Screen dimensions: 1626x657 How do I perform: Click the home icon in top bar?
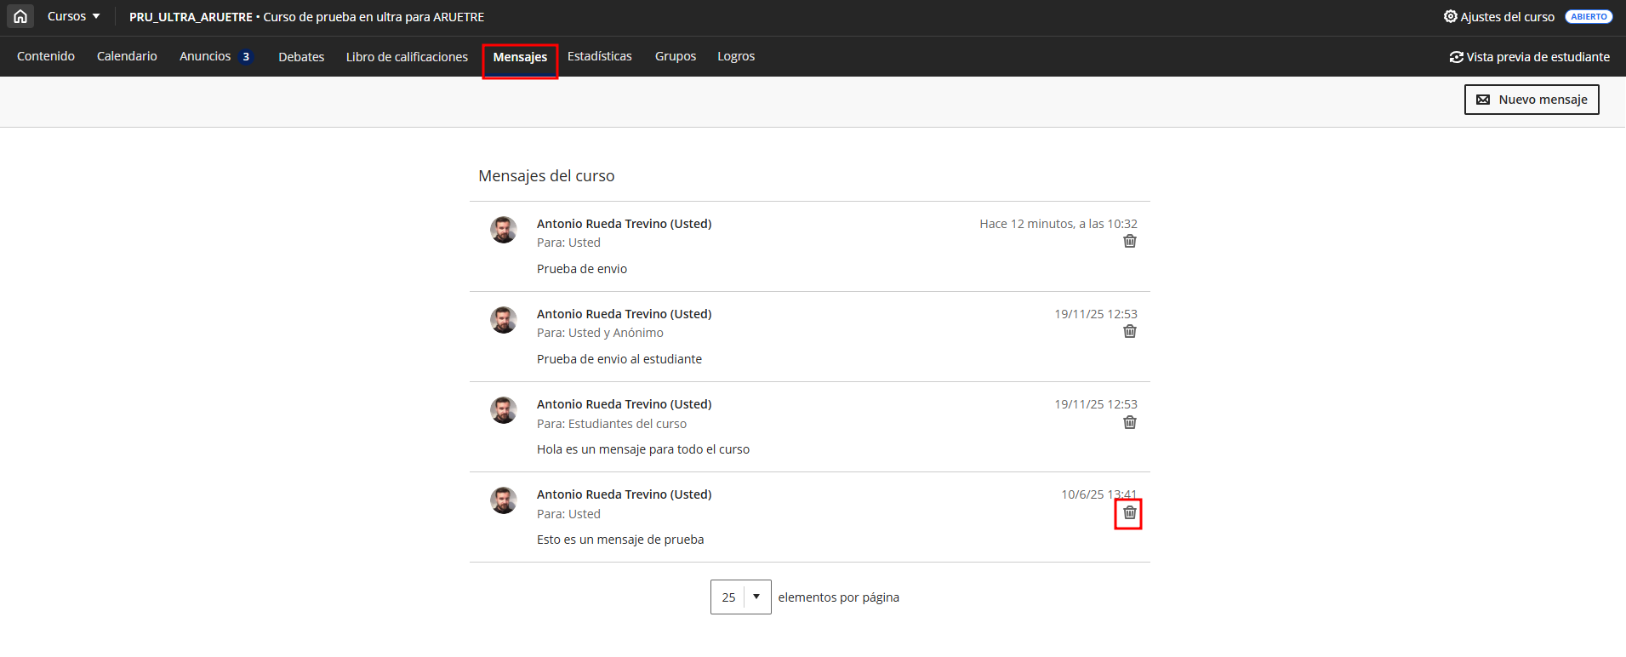point(20,16)
